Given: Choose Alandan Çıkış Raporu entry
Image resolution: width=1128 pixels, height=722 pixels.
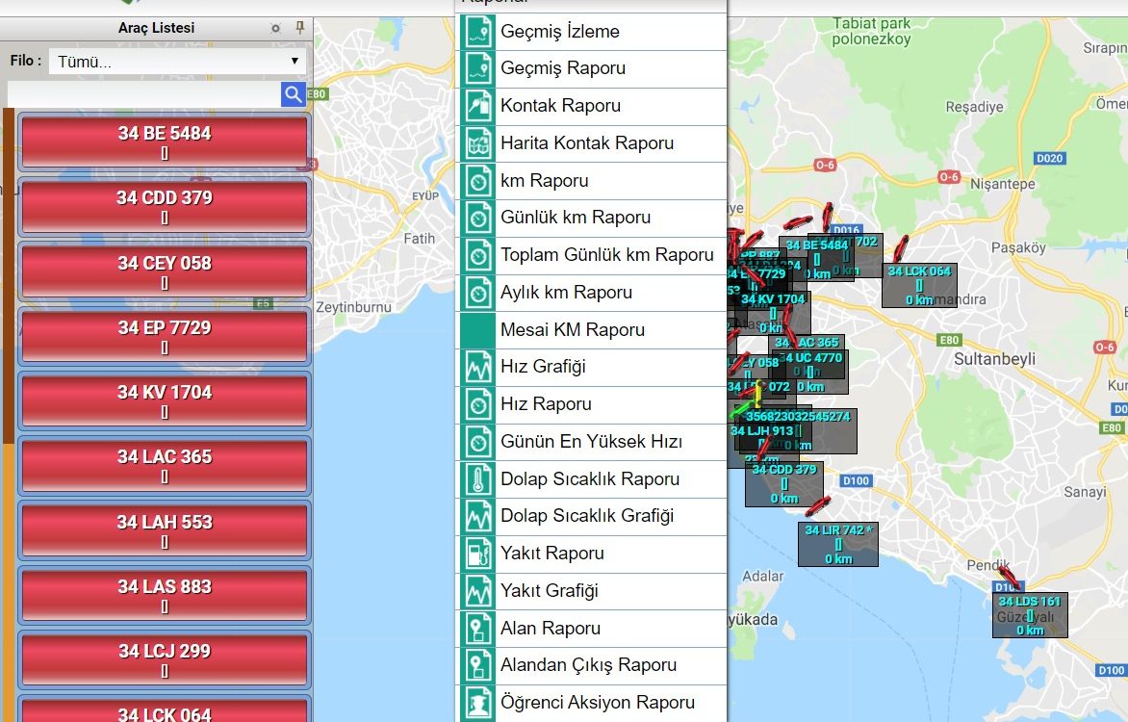Looking at the screenshot, I should (x=591, y=666).
